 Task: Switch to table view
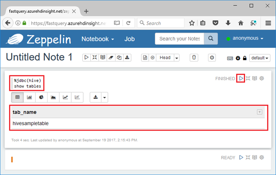tap(17, 97)
